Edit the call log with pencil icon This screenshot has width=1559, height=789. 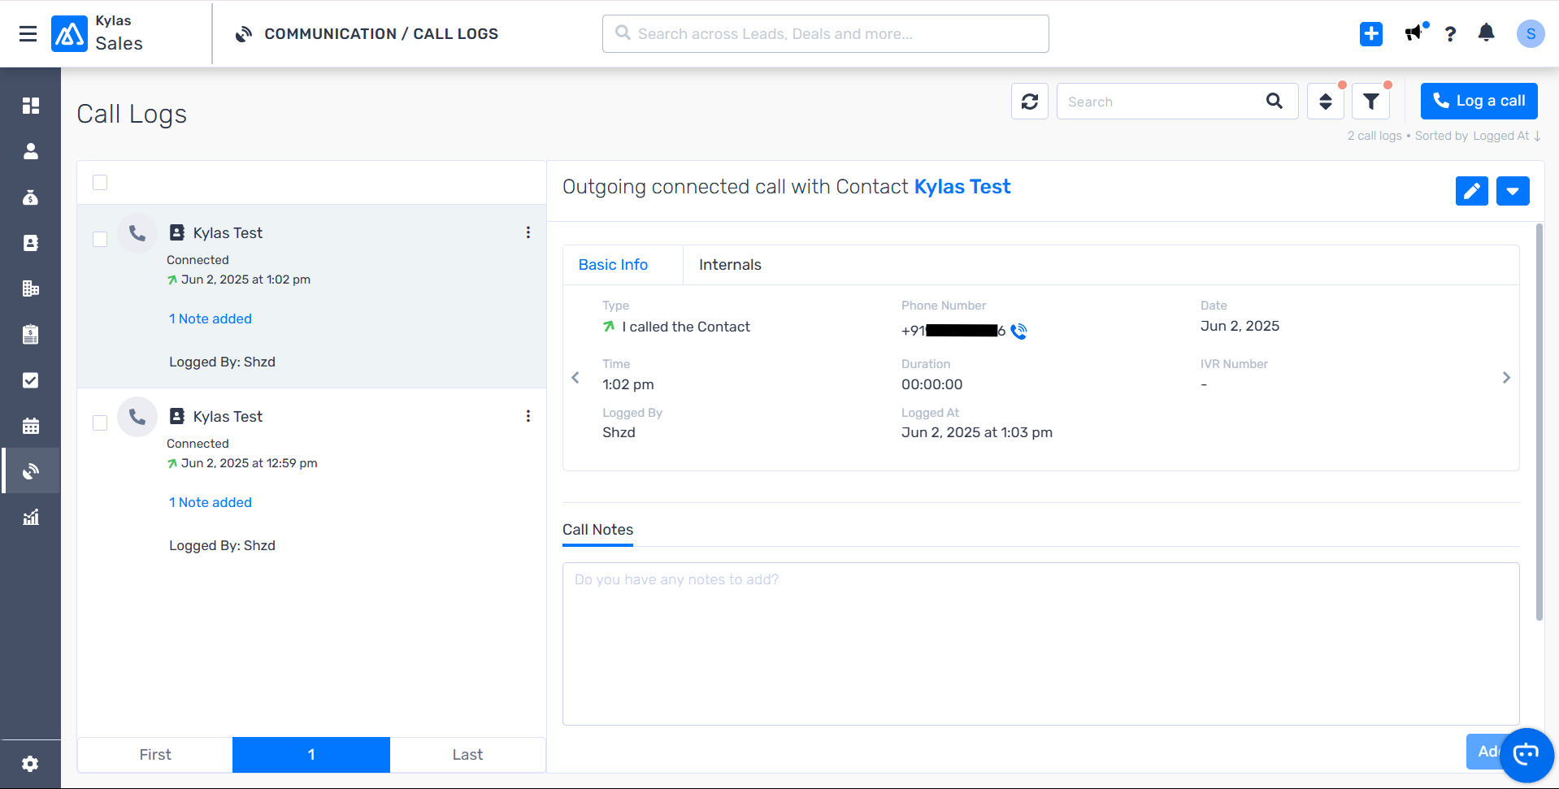[x=1472, y=191]
